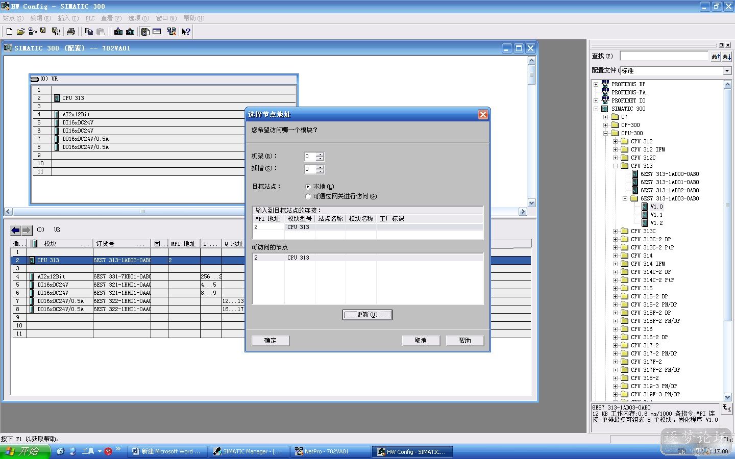This screenshot has width=735, height=459.
Task: Click the 取消 cancel button
Action: pyautogui.click(x=421, y=340)
